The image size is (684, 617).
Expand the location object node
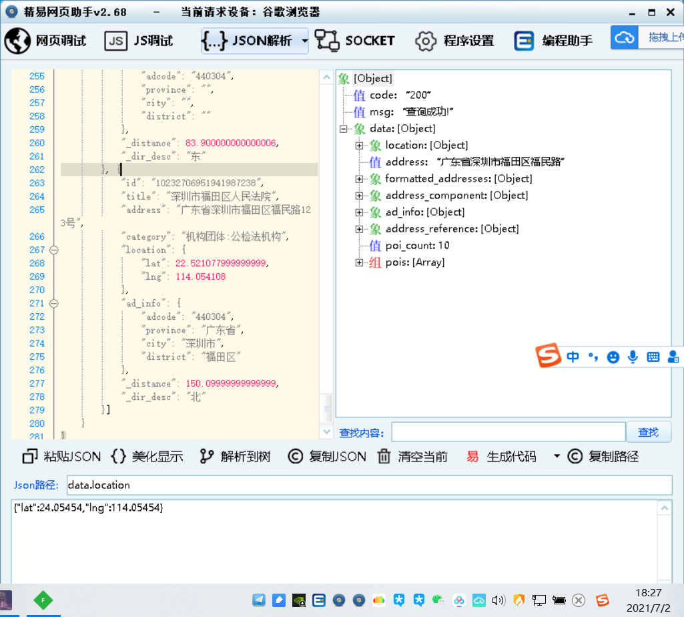tap(359, 146)
